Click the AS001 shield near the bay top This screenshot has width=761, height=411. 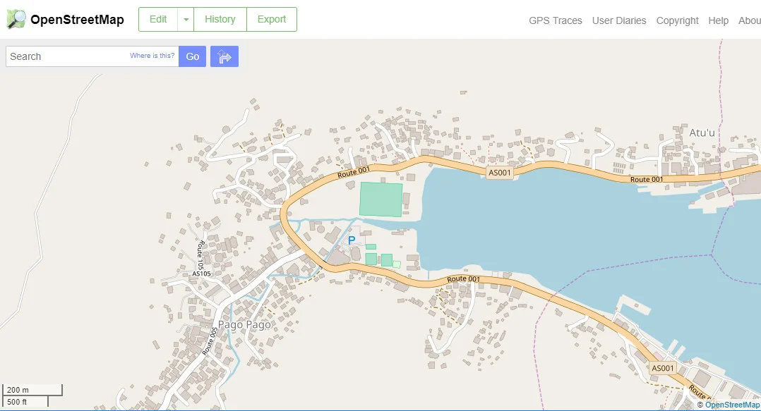click(x=499, y=173)
